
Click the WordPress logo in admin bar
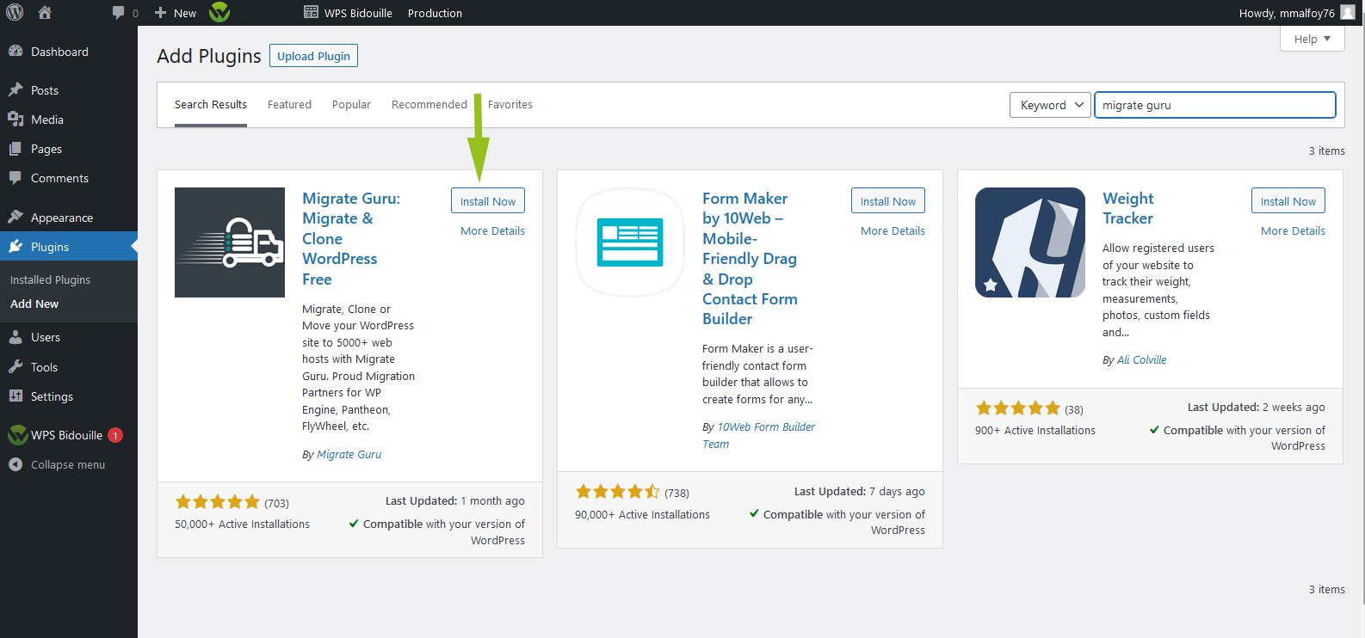tap(15, 13)
